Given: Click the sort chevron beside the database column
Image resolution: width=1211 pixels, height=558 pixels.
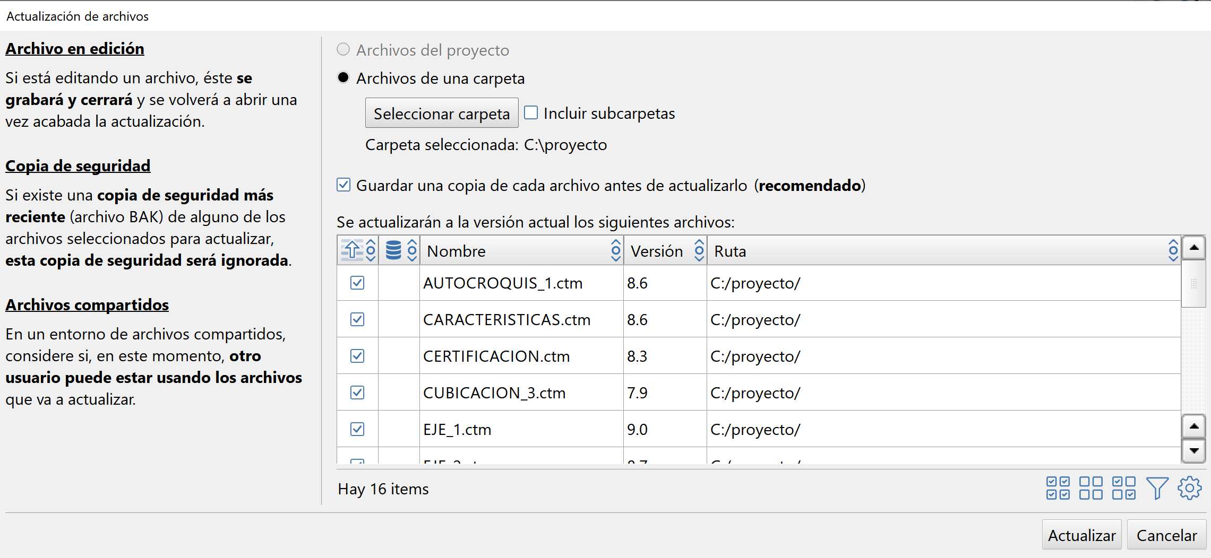Looking at the screenshot, I should click(x=413, y=250).
